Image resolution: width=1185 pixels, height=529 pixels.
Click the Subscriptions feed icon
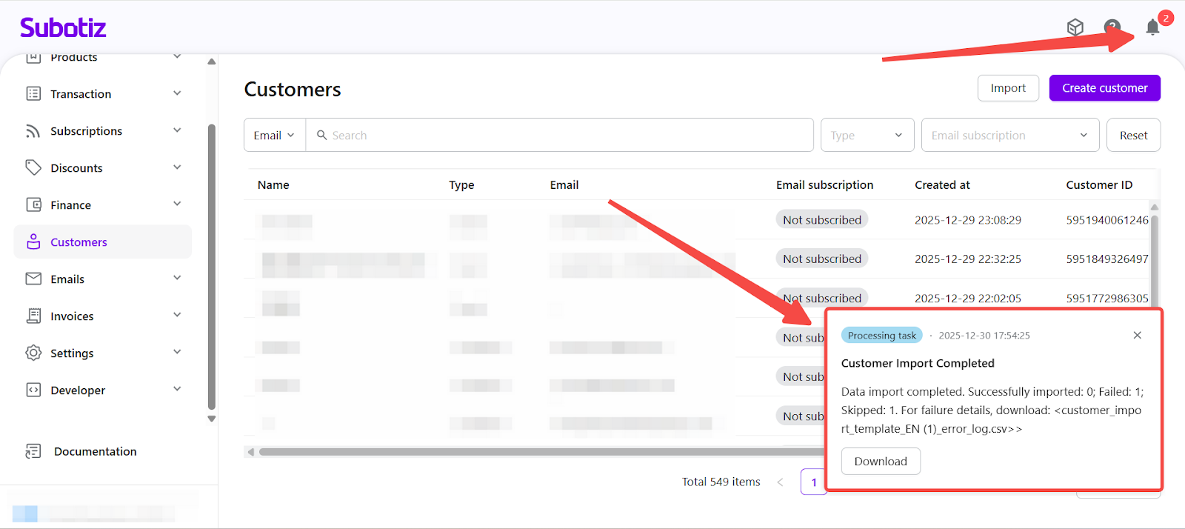click(33, 131)
